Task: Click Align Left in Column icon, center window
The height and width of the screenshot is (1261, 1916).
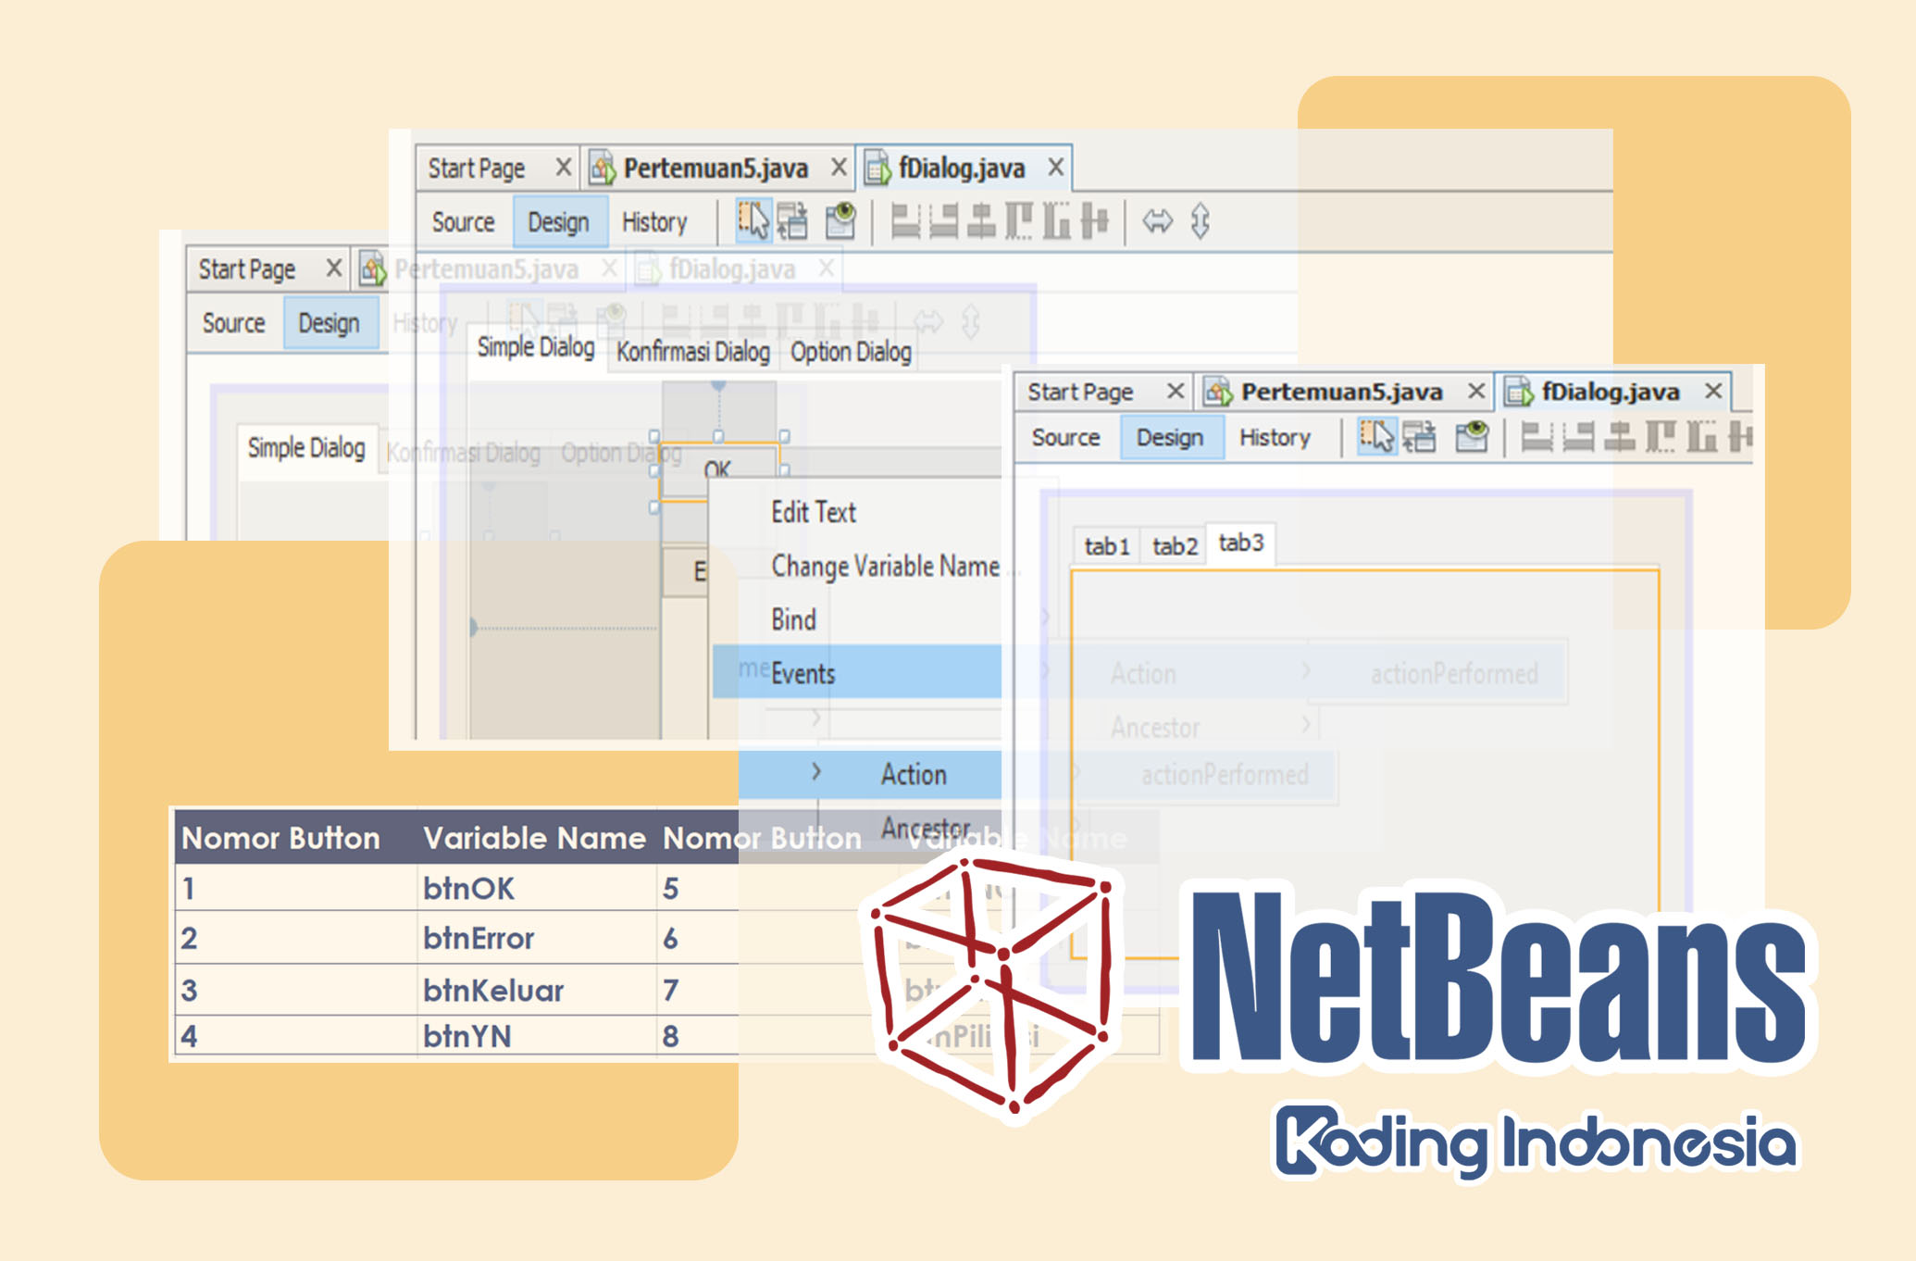Action: click(x=904, y=221)
